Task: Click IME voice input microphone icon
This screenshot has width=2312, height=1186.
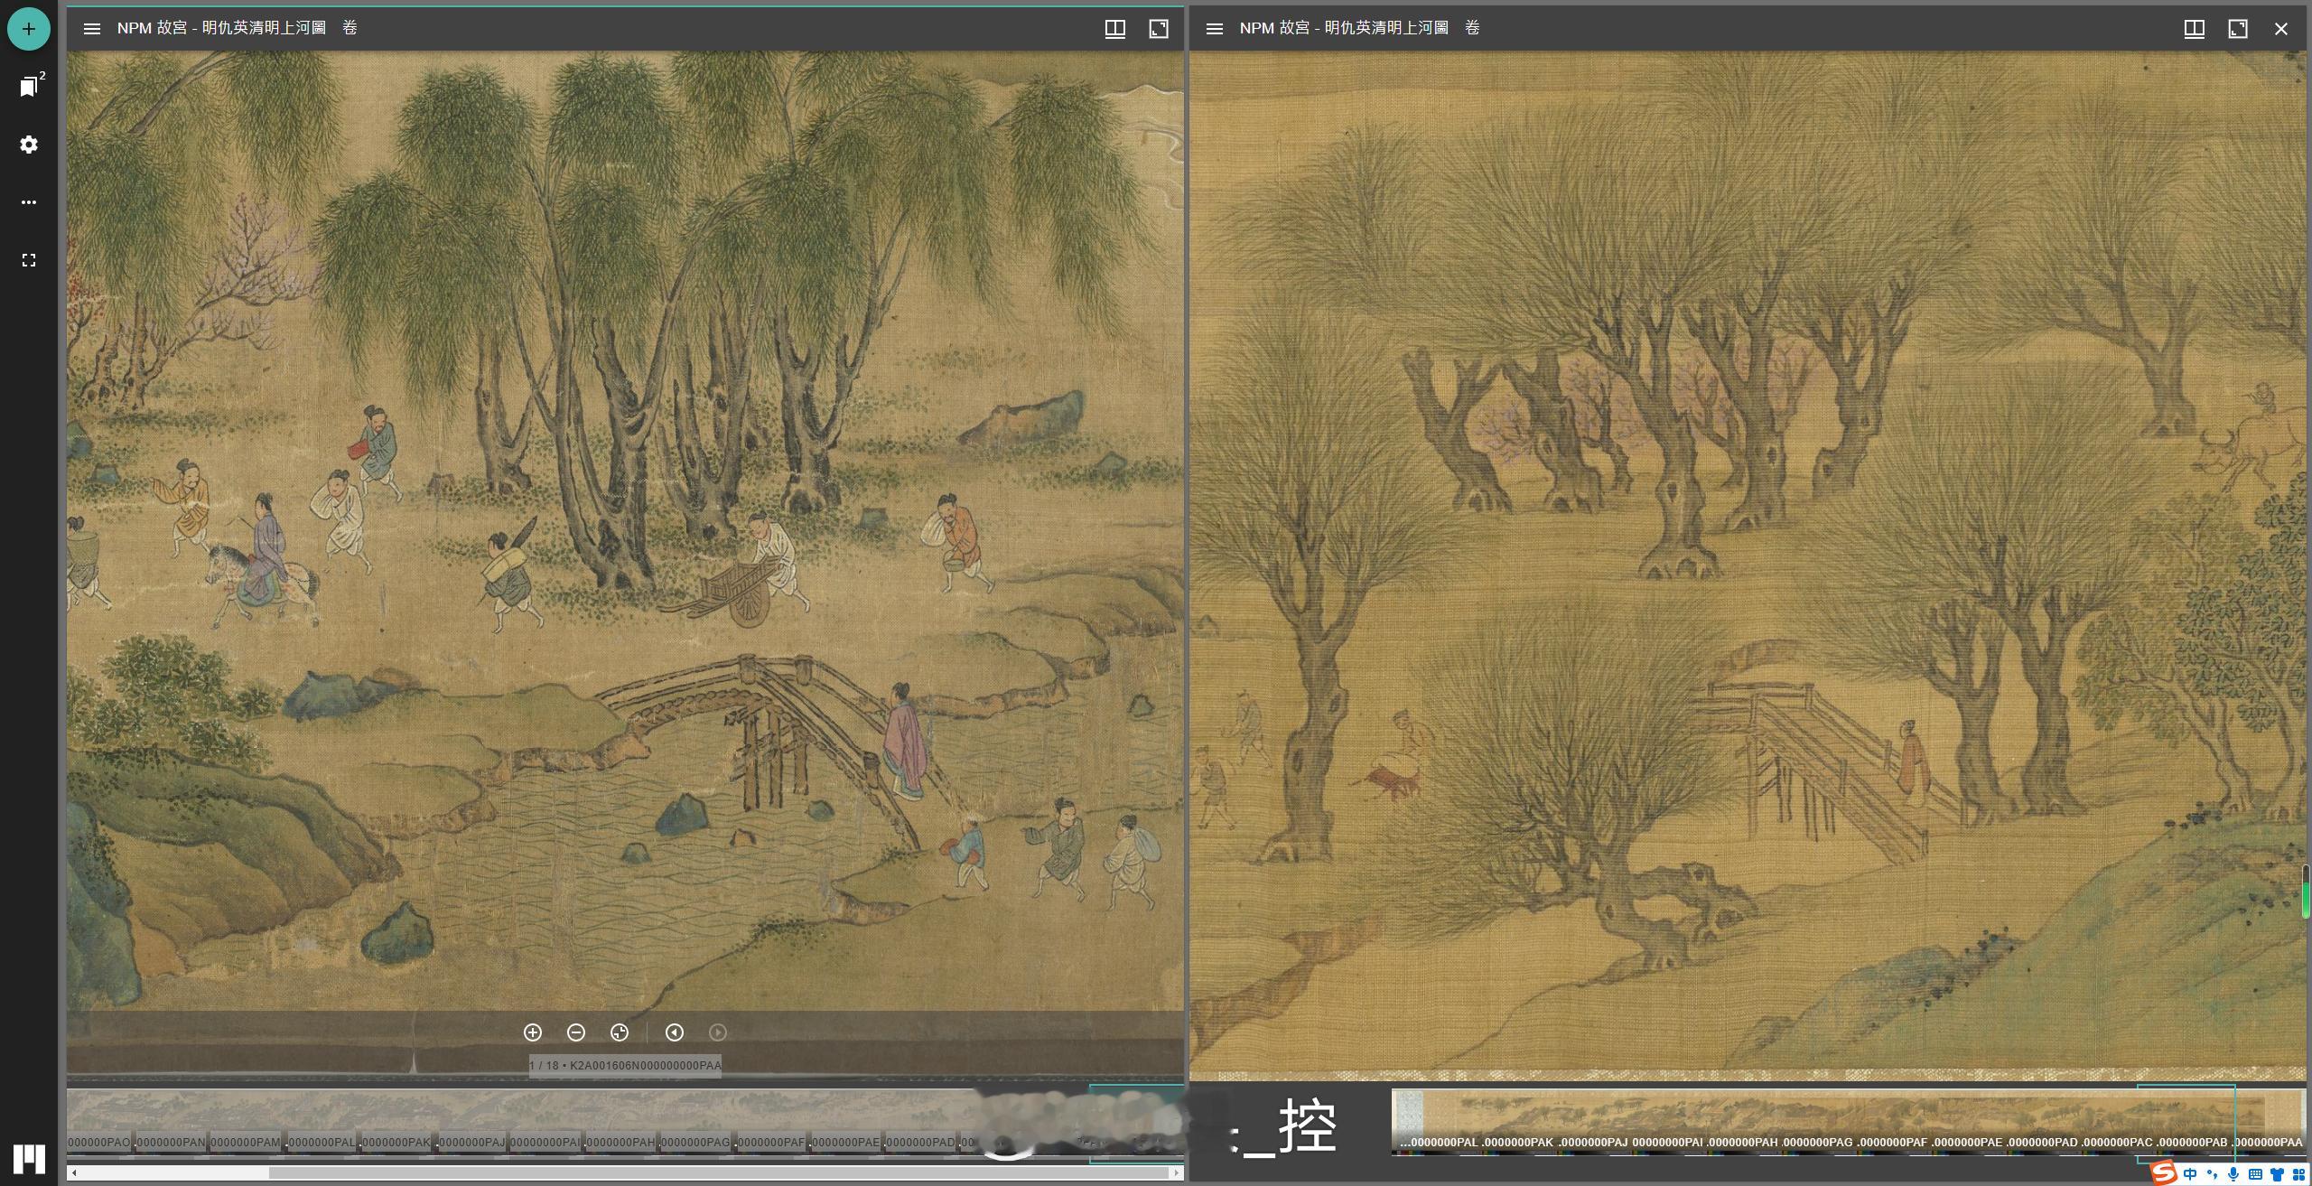Action: pos(2233,1174)
